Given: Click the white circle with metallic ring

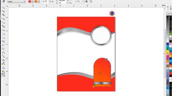Looking at the screenshot, I should pos(101,35).
